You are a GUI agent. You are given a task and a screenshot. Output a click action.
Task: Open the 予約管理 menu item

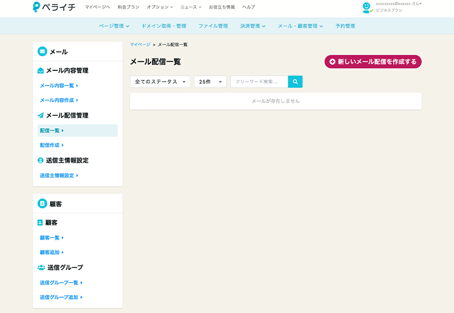pyautogui.click(x=345, y=26)
